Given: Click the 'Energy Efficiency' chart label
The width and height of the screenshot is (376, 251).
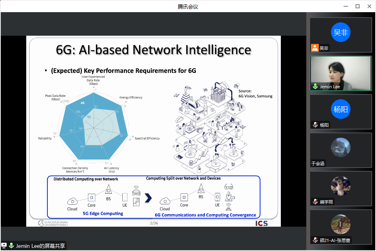Looking at the screenshot, I should tap(131, 97).
